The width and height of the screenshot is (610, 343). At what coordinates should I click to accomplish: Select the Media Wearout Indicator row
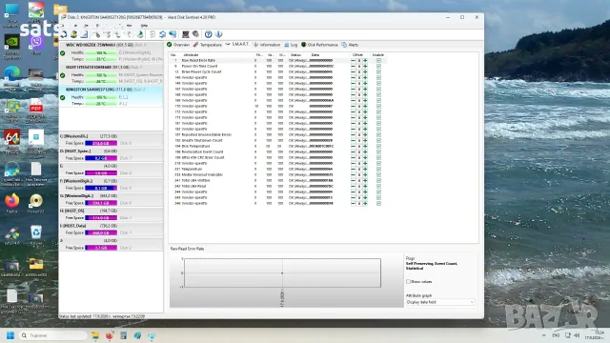277,175
